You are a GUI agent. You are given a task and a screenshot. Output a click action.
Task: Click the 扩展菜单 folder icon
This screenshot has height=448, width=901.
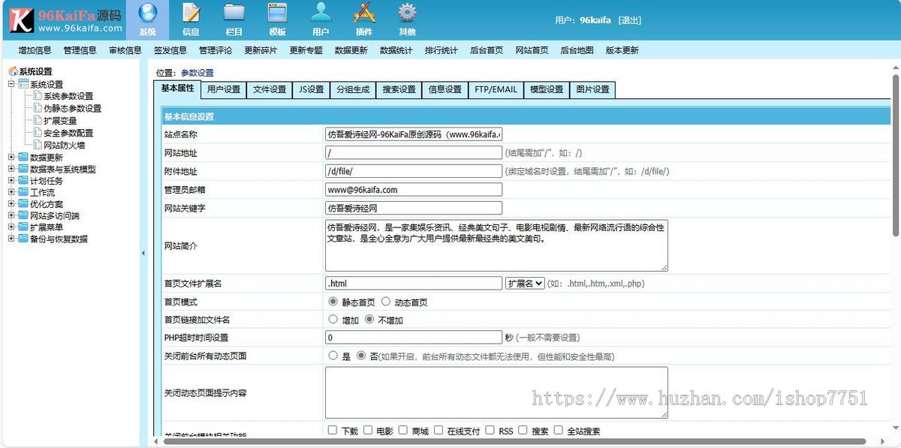pyautogui.click(x=23, y=227)
